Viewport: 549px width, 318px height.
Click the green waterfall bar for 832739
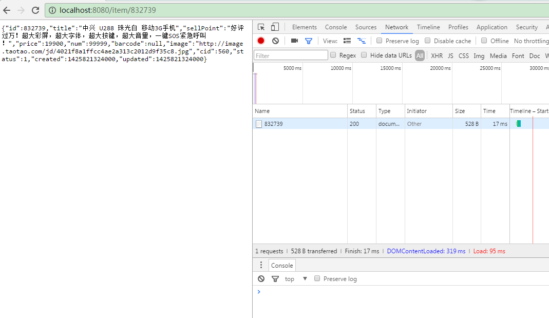(x=519, y=123)
